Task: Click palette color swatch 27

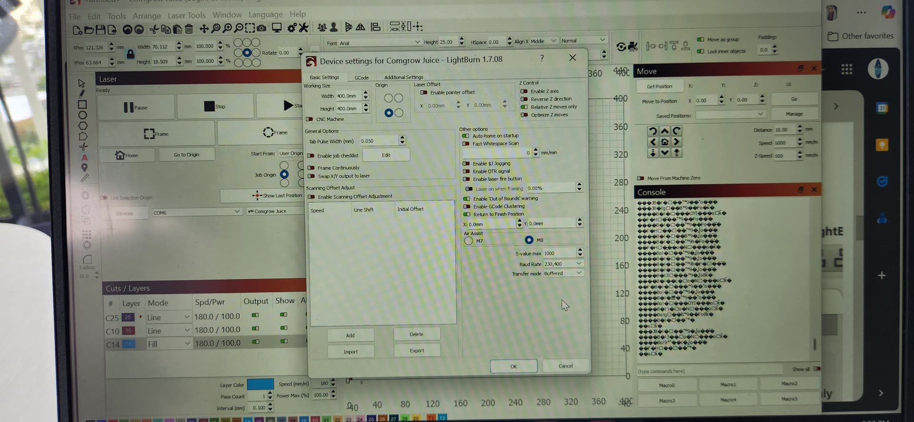Action: coord(393,418)
